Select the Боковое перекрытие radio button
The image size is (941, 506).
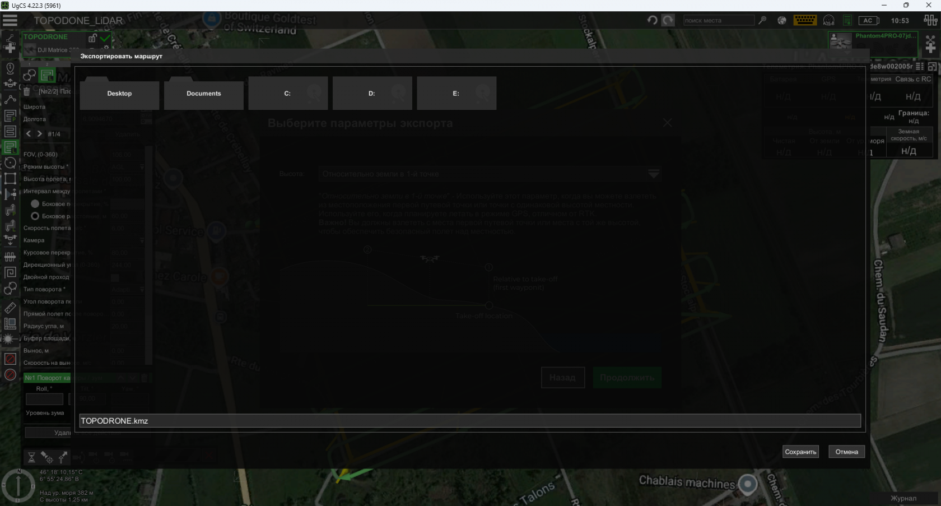35,204
